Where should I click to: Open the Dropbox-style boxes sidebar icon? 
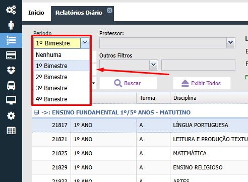click(11, 70)
